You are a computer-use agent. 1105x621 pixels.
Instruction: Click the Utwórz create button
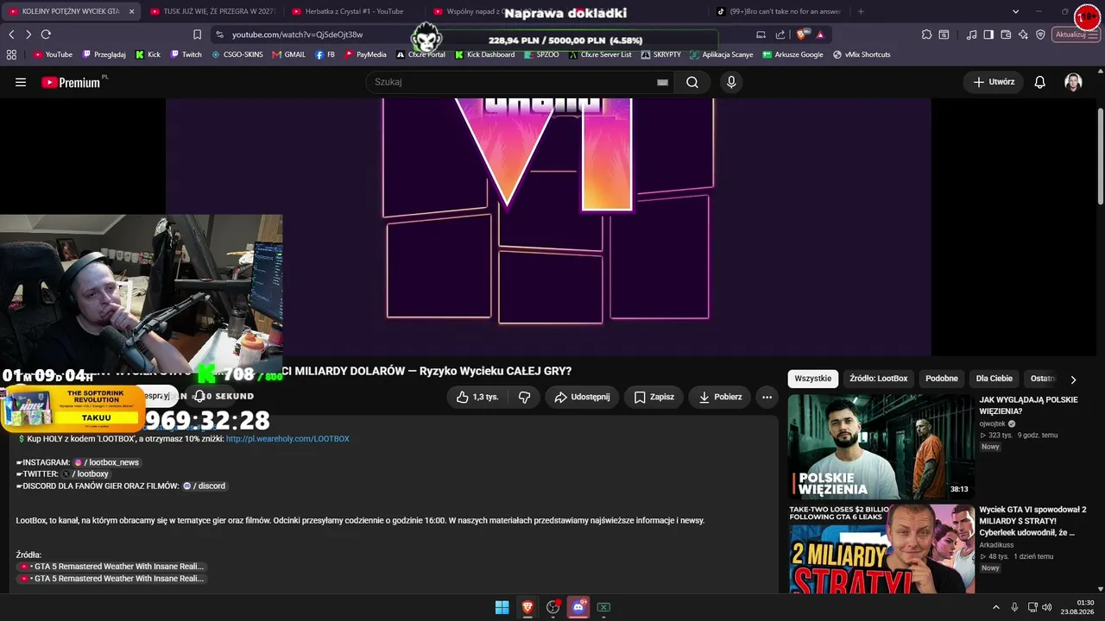click(994, 82)
